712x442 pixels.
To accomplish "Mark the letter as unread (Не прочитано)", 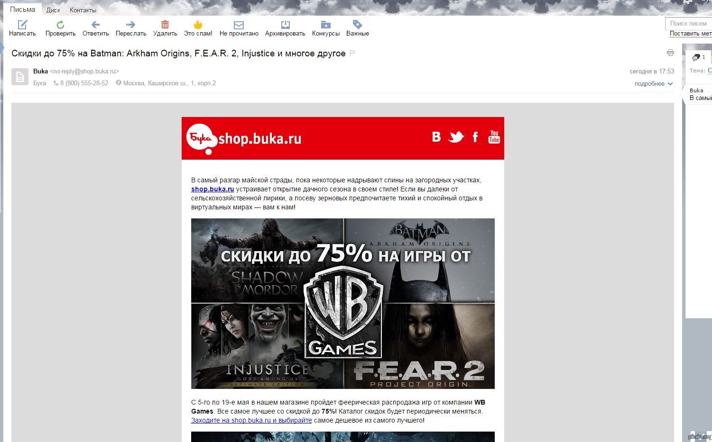I will coord(239,25).
